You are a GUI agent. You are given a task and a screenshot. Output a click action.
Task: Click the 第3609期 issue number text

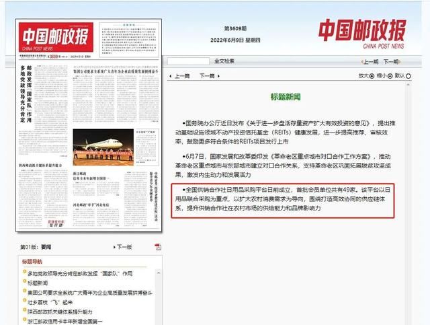(235, 28)
